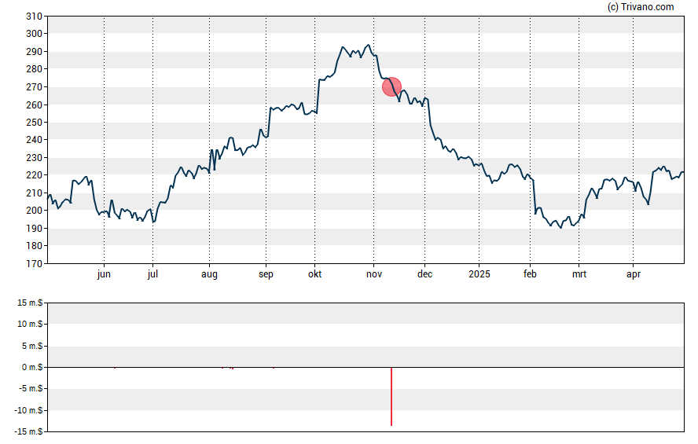Click the 'mrt' month label
This screenshot has width=698, height=444.
579,274
